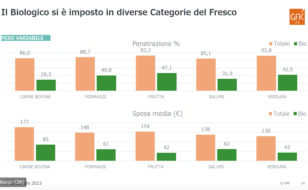This screenshot has height=190, width=308.
Task: Click the 154 Frutta Totale spending bar
Action: [x=145, y=146]
